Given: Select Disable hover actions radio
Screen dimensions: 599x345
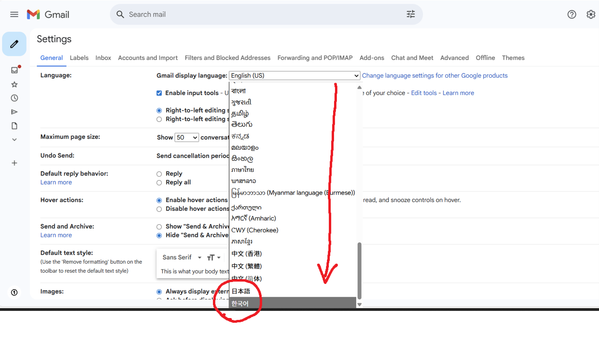Looking at the screenshot, I should 159,209.
